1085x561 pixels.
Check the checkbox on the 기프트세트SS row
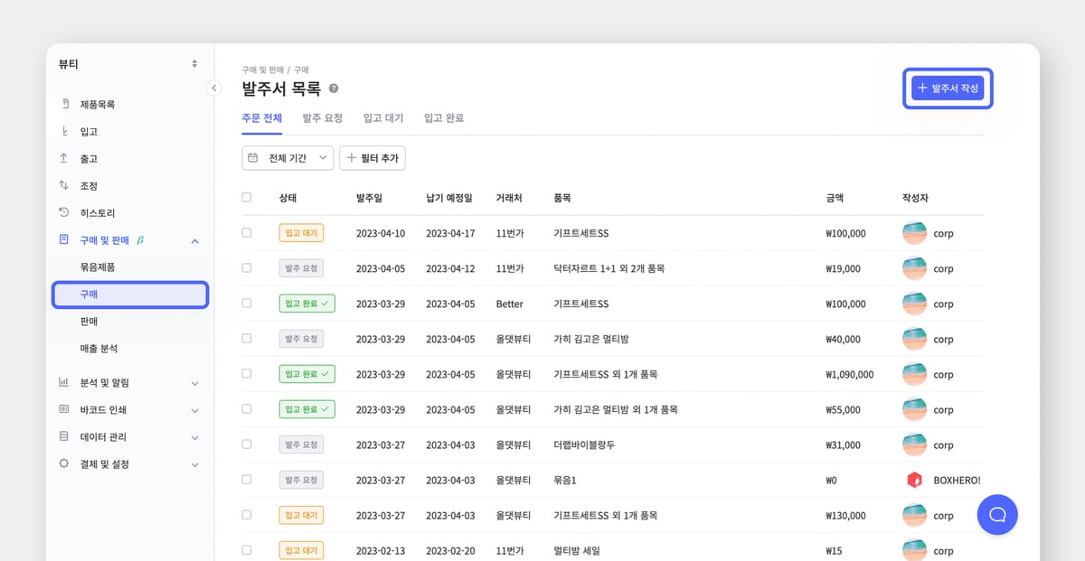point(246,232)
